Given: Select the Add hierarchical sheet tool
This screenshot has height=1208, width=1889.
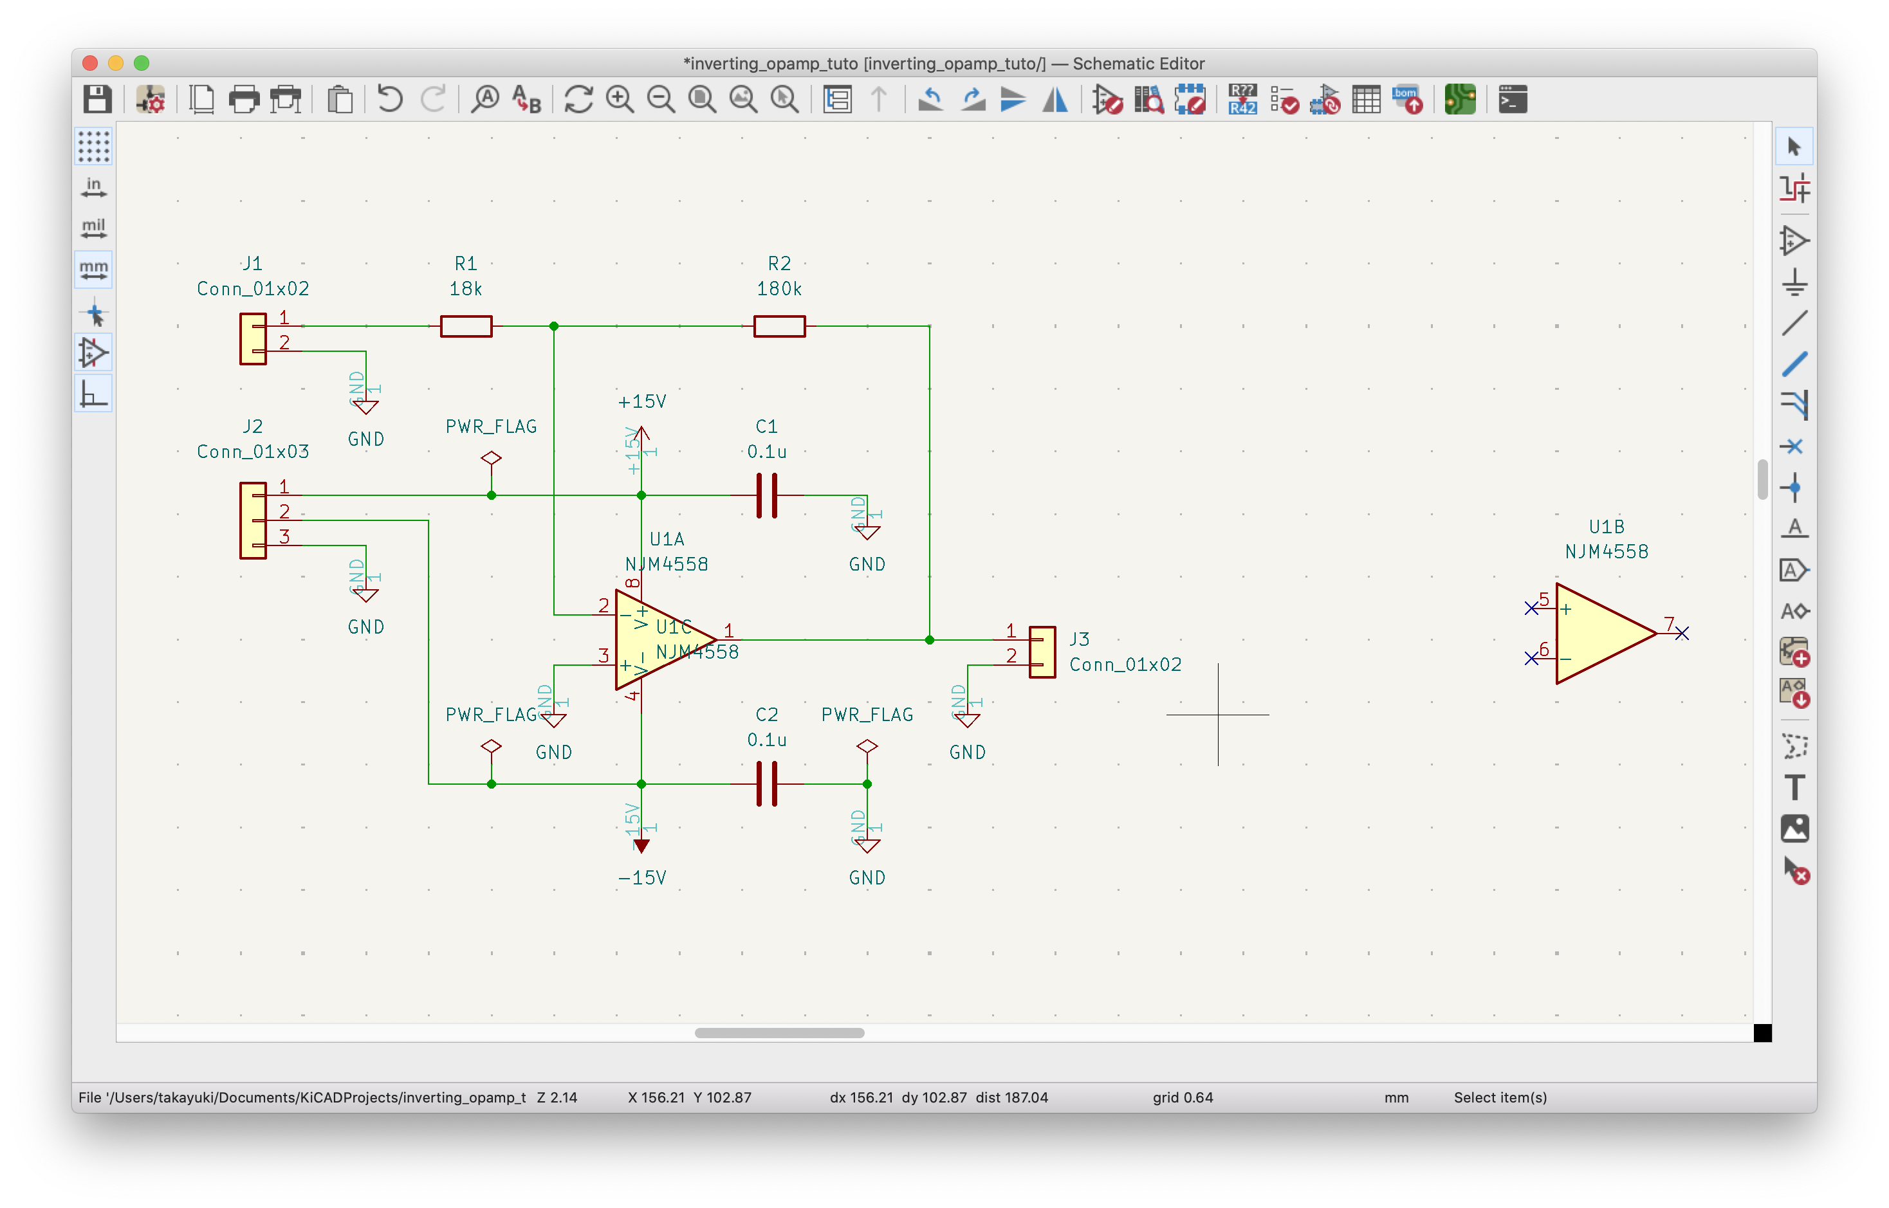Looking at the screenshot, I should (1794, 652).
